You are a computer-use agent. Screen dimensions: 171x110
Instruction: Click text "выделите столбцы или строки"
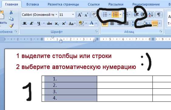(x=67, y=56)
